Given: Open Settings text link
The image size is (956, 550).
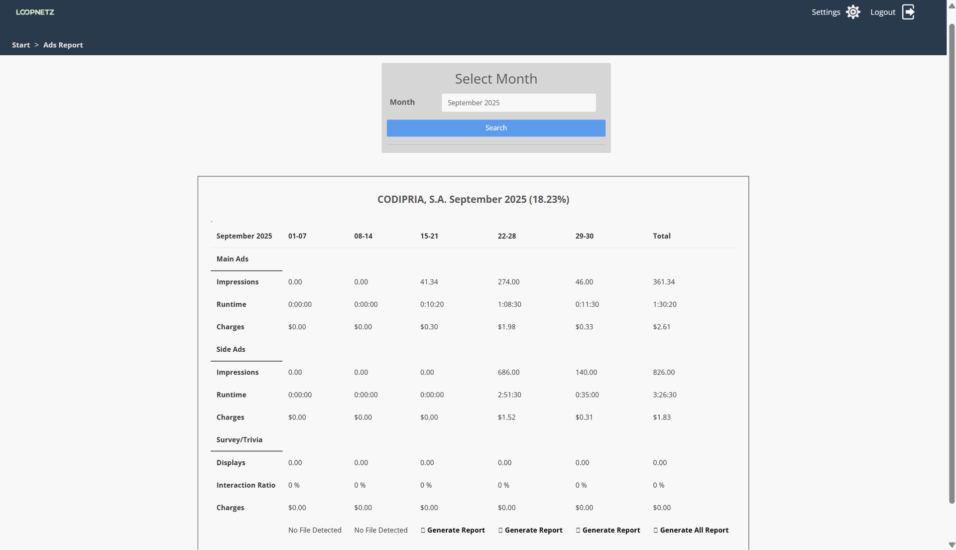Looking at the screenshot, I should pyautogui.click(x=826, y=12).
